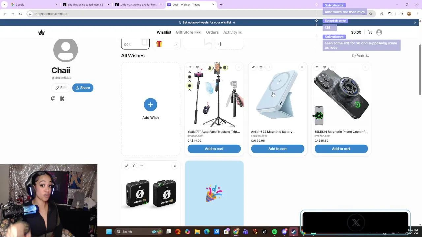
Task: Open TikTok from the taskbar
Action: click(x=265, y=232)
